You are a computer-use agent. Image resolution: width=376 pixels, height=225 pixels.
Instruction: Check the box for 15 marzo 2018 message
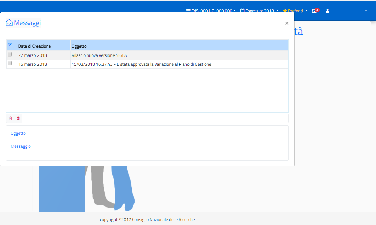[10, 63]
